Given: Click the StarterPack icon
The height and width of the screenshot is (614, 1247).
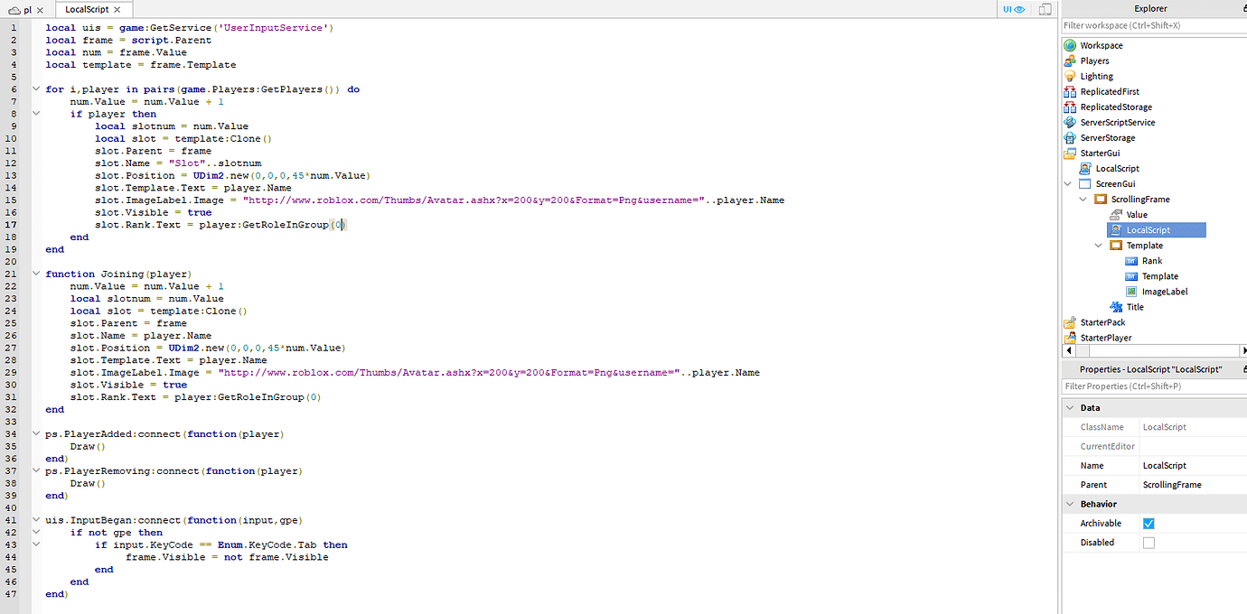Looking at the screenshot, I should pyautogui.click(x=1070, y=321).
